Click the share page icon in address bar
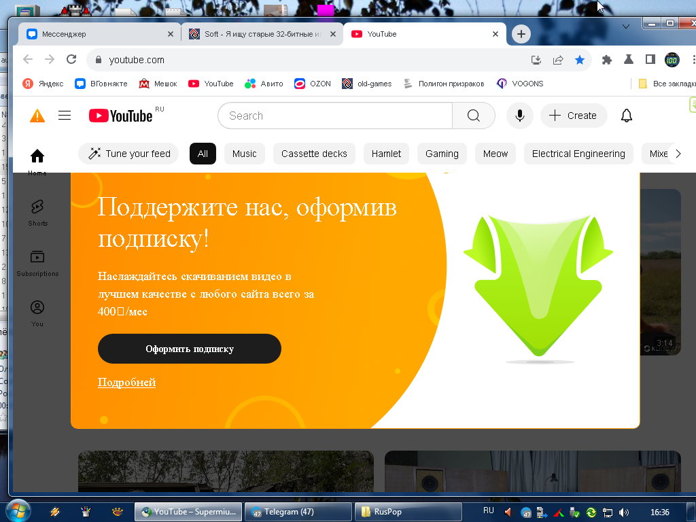Screen dimensions: 696x522 (558, 60)
